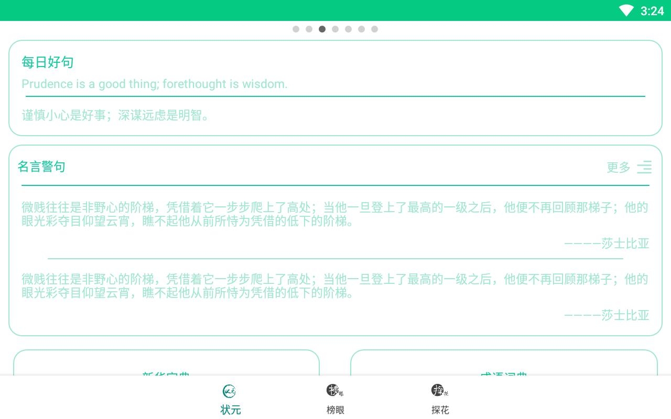Go to the fifth page indicator dot
The height and width of the screenshot is (419, 671).
[348, 29]
